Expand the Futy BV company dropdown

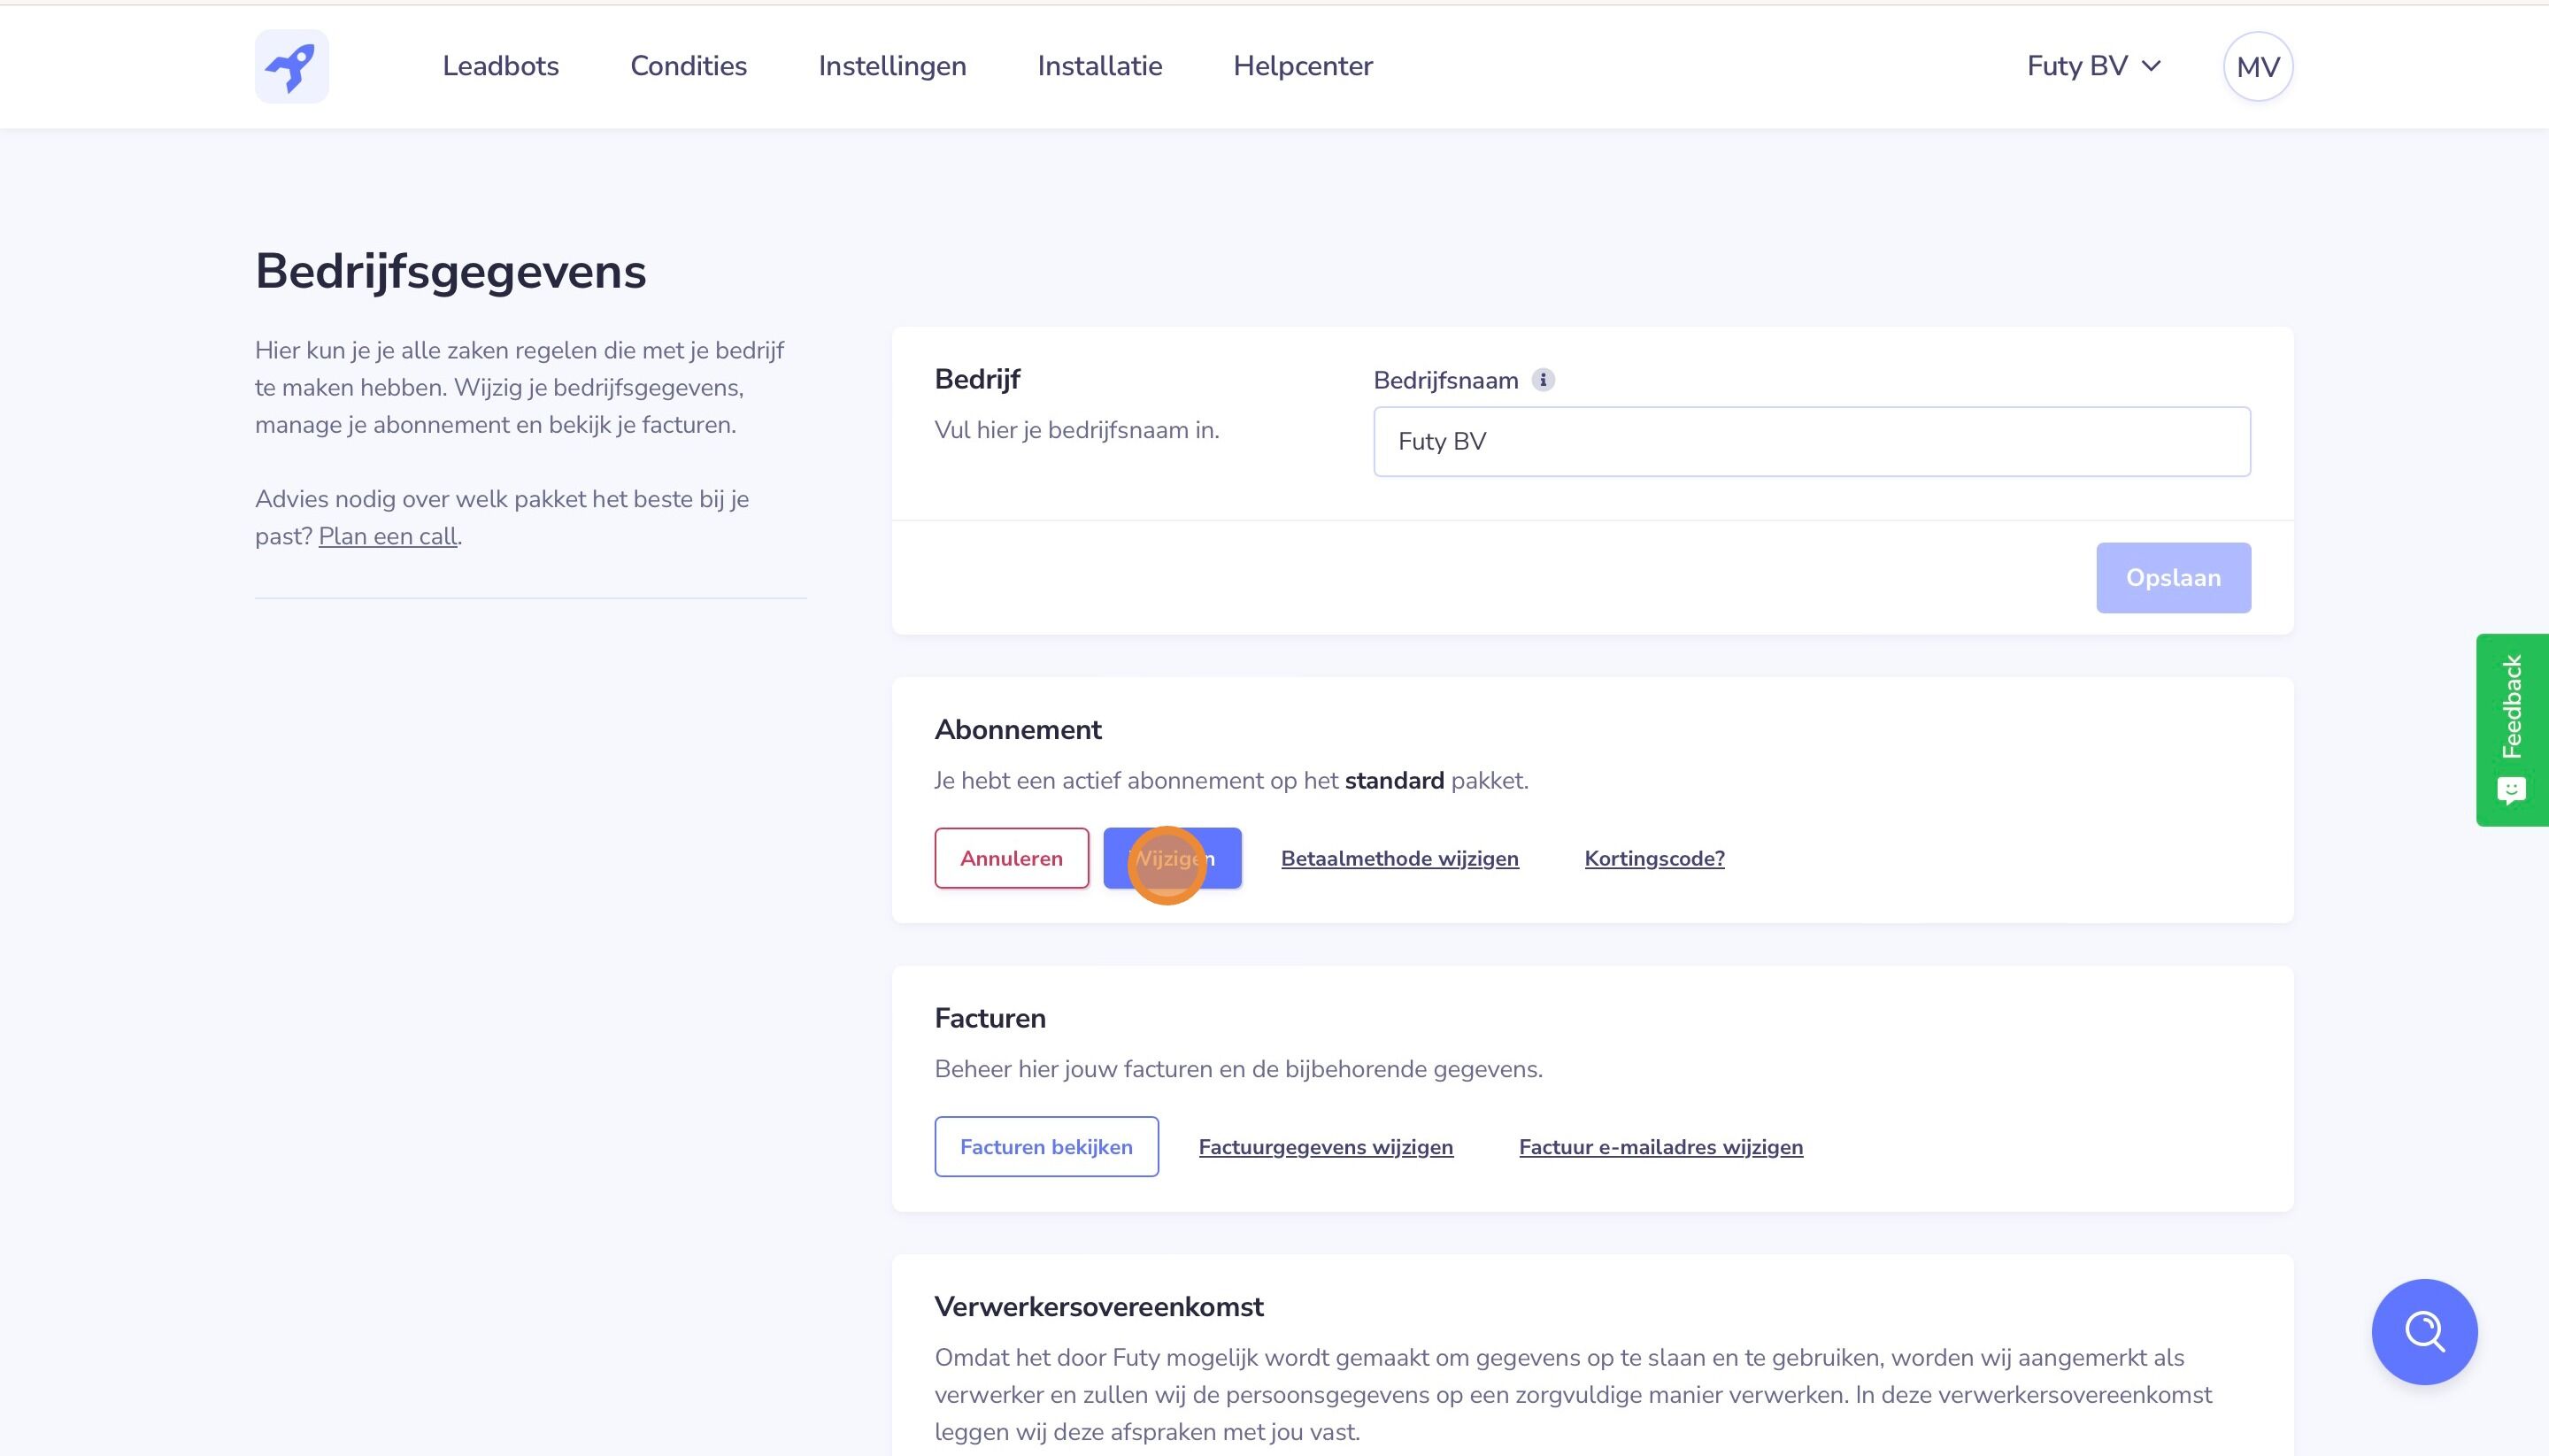2093,66
